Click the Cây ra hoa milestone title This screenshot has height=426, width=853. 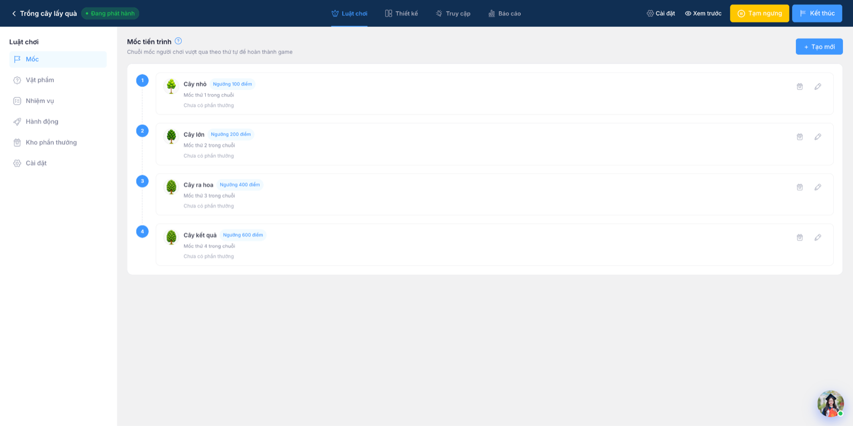tap(198, 185)
